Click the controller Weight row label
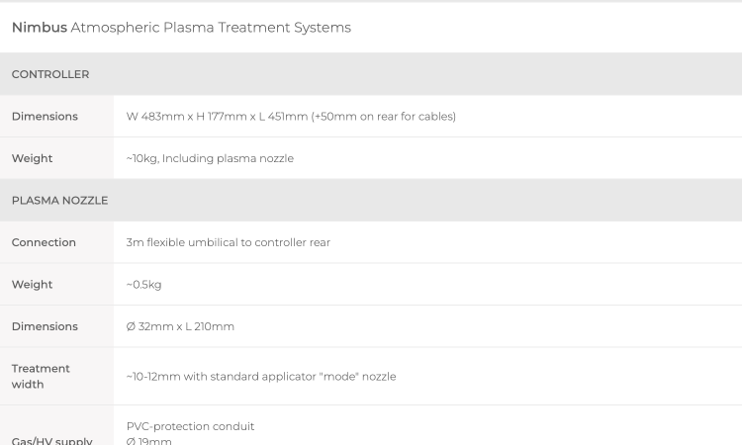742x445 pixels. pos(33,158)
